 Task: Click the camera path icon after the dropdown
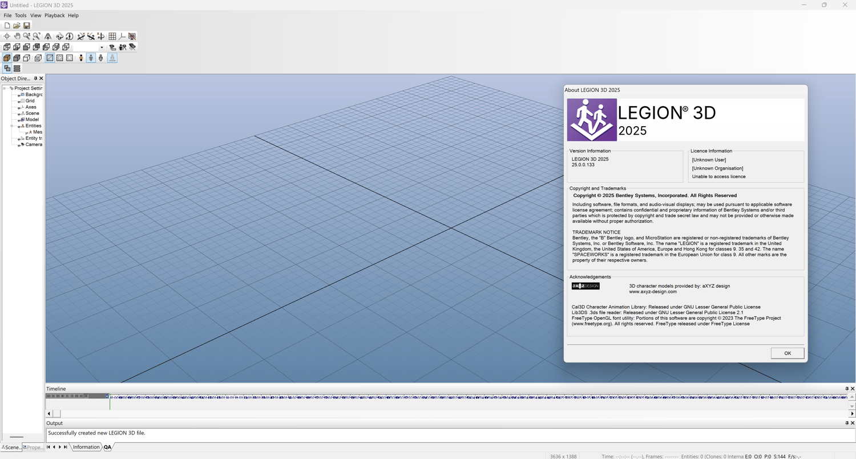112,47
